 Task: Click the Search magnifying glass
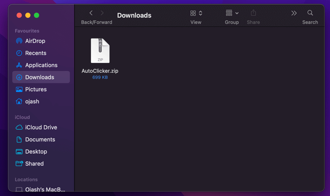tap(310, 13)
